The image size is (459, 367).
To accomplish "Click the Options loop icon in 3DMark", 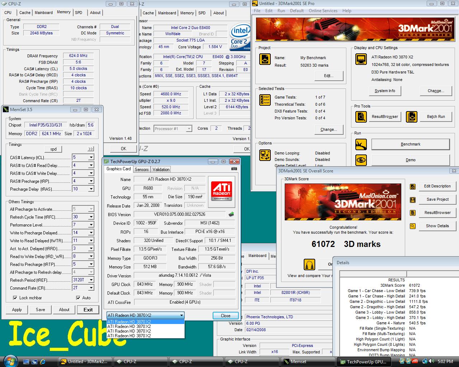I will [x=265, y=155].
